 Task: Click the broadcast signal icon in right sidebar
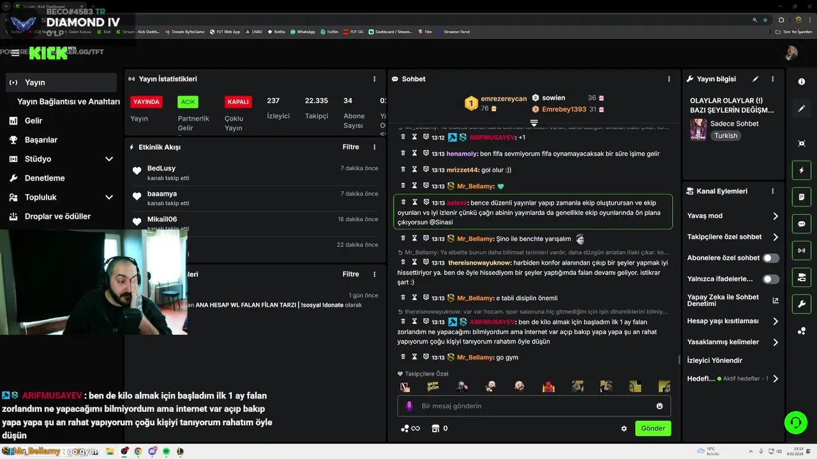802,251
